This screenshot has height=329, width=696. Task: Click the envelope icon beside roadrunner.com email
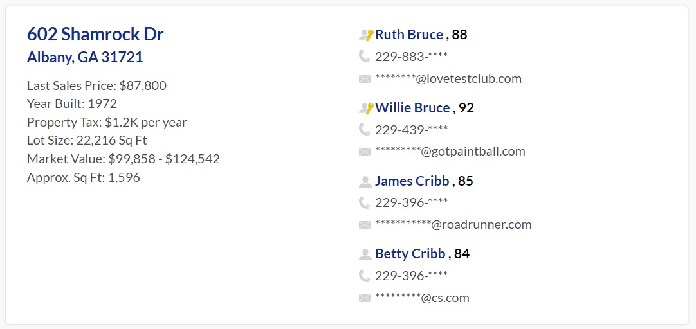pyautogui.click(x=365, y=226)
